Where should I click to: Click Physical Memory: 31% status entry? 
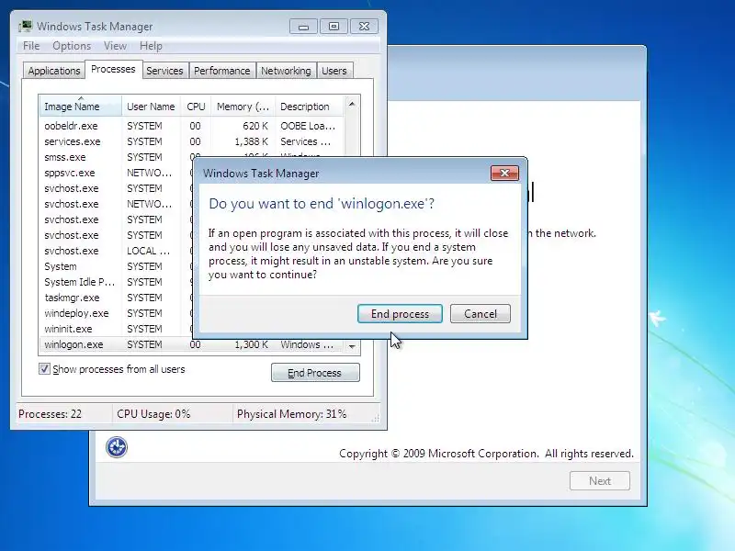[291, 414]
